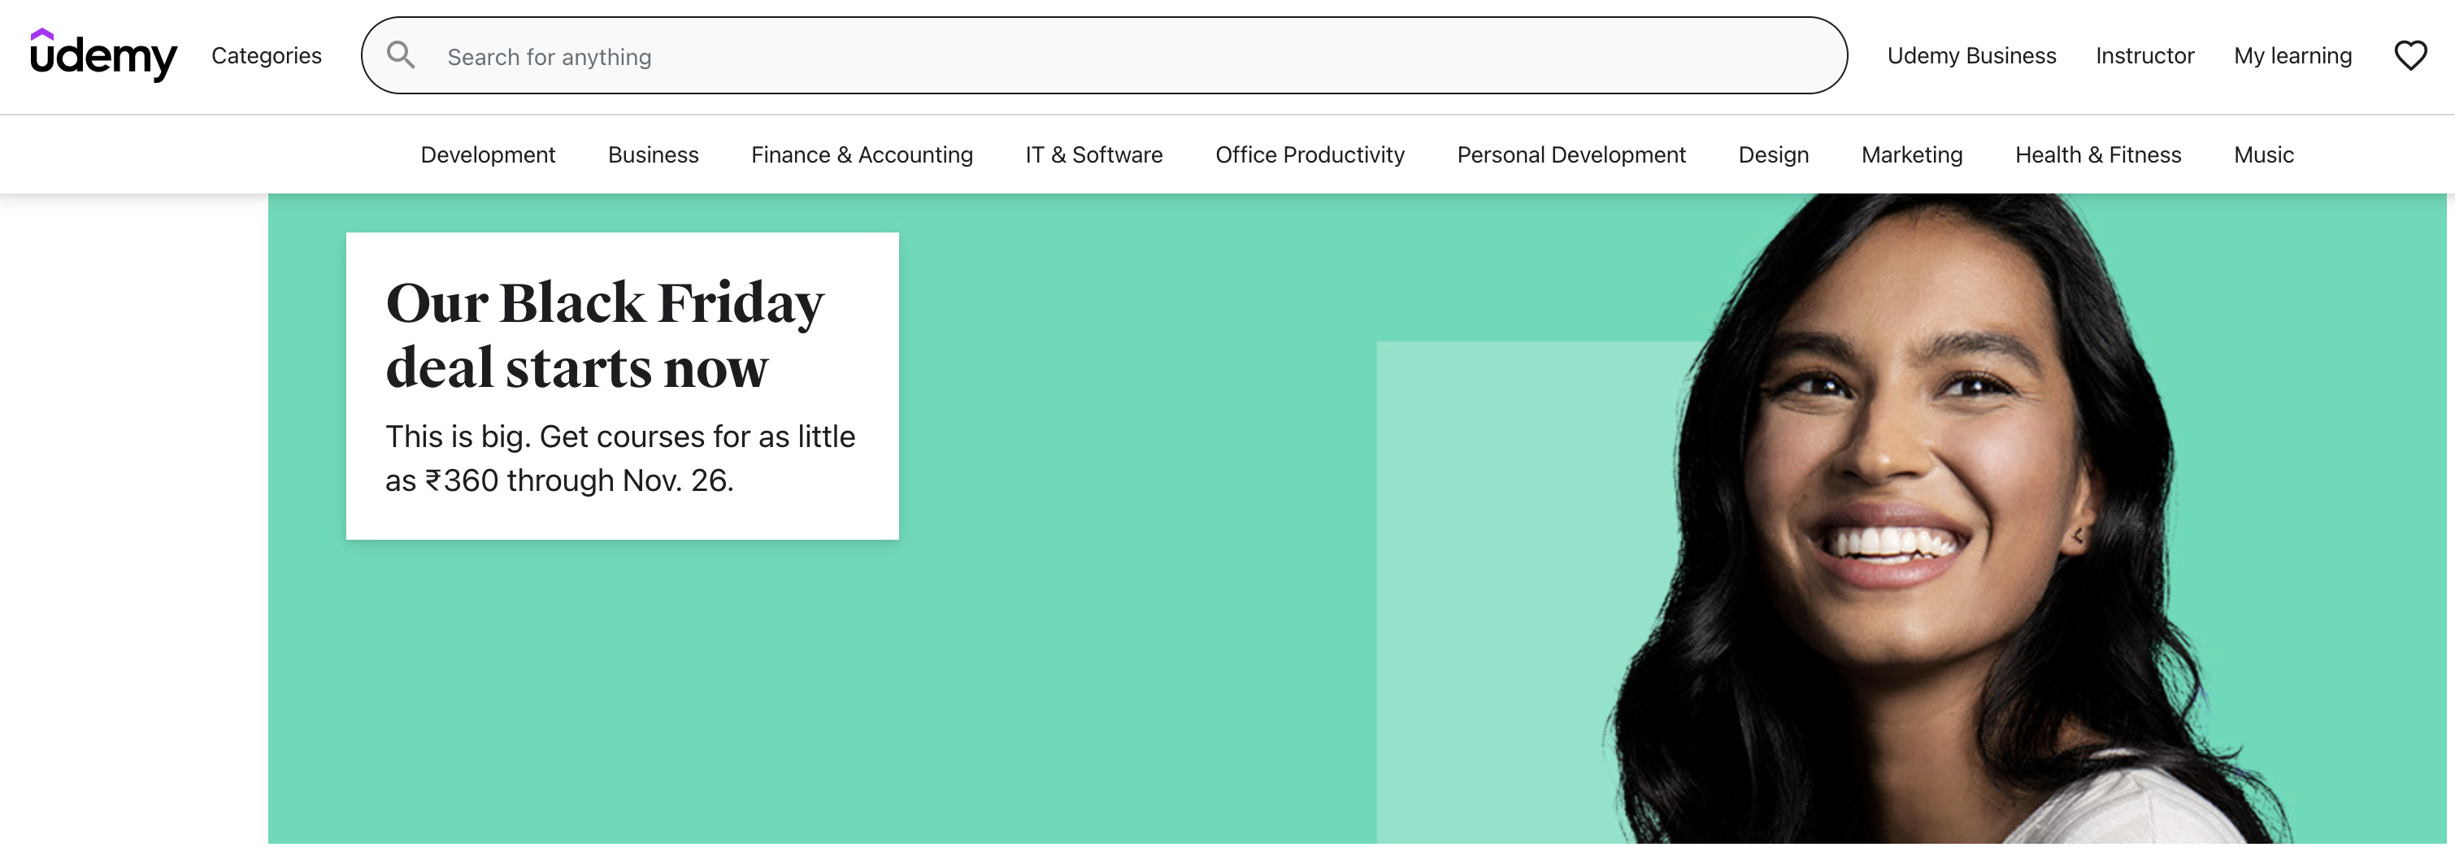Select the Design category
The image size is (2455, 847).
pyautogui.click(x=1773, y=154)
